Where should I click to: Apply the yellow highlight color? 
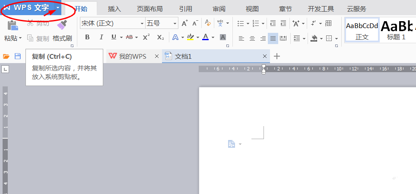coord(190,37)
